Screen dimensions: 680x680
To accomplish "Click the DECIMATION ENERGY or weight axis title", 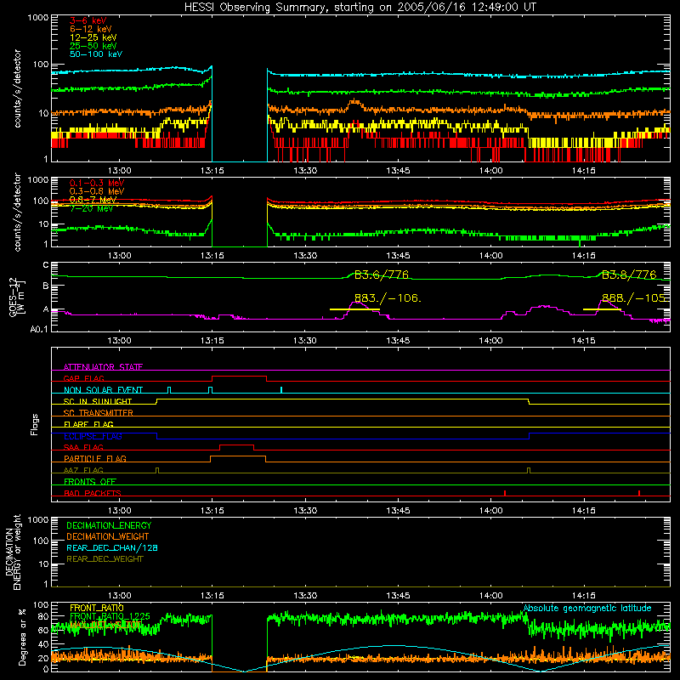I will coord(13,552).
